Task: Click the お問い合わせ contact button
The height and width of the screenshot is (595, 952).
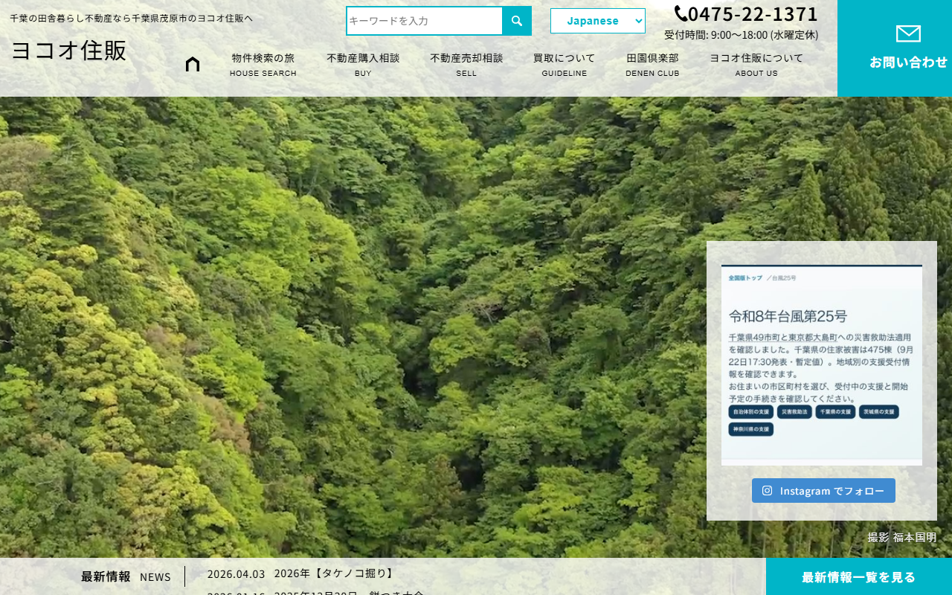Action: [895, 48]
